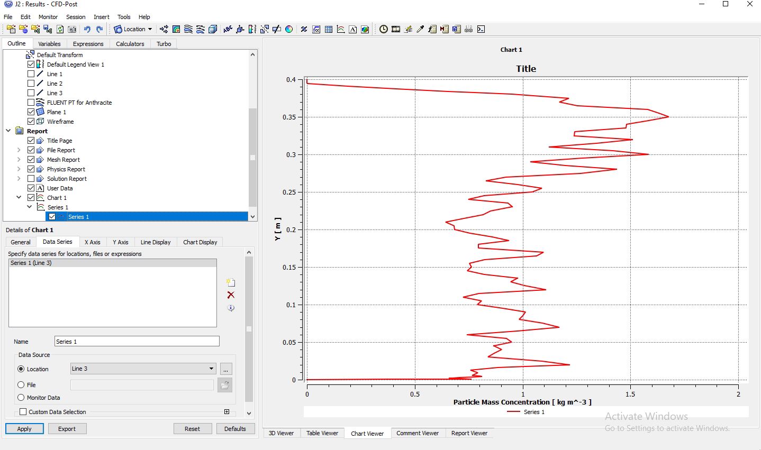The width and height of the screenshot is (761, 450).
Task: Open the X Axis tab
Action: point(92,242)
